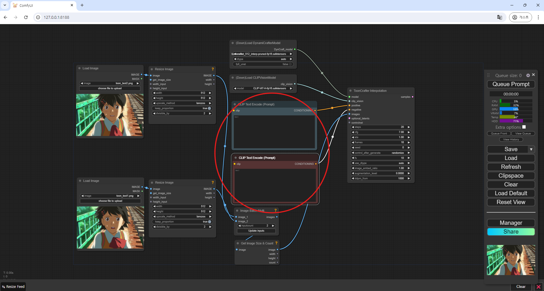Open the browser translate page icon
This screenshot has height=291, width=544.
coord(500,17)
